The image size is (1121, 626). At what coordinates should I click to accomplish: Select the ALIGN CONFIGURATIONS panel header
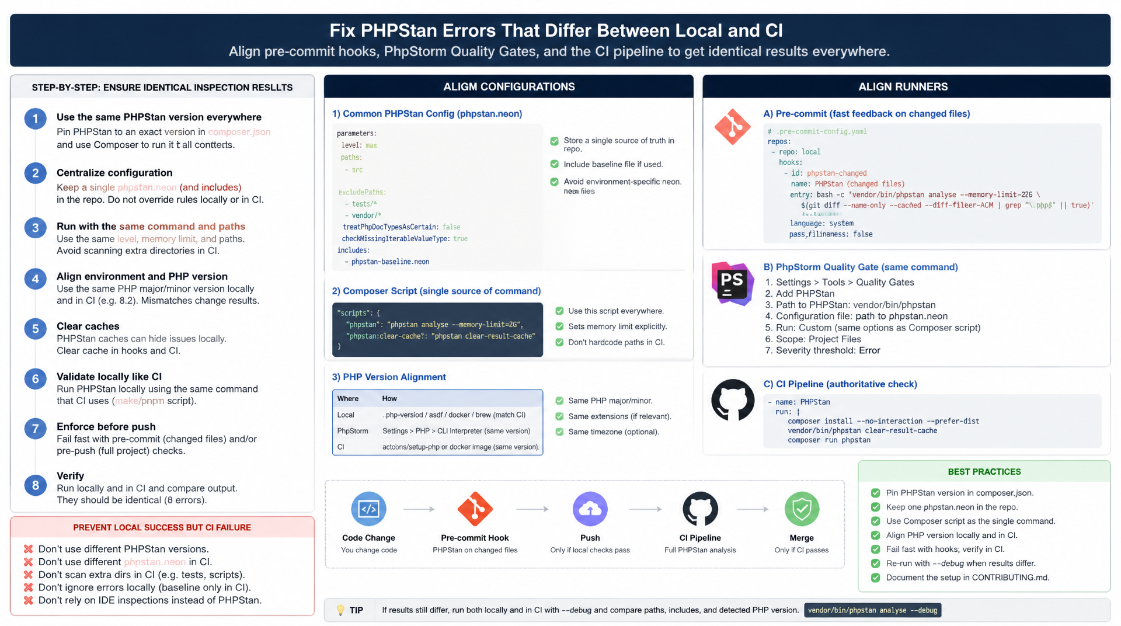[x=509, y=86]
